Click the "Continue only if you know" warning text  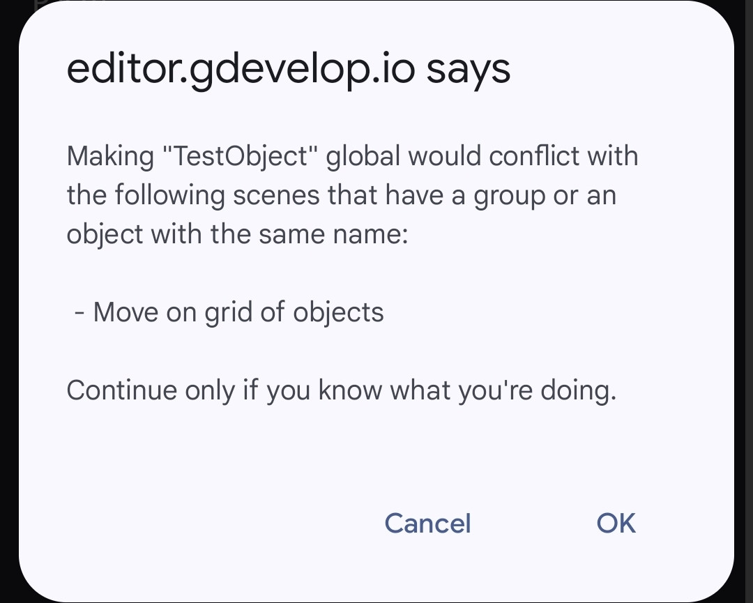(x=341, y=390)
